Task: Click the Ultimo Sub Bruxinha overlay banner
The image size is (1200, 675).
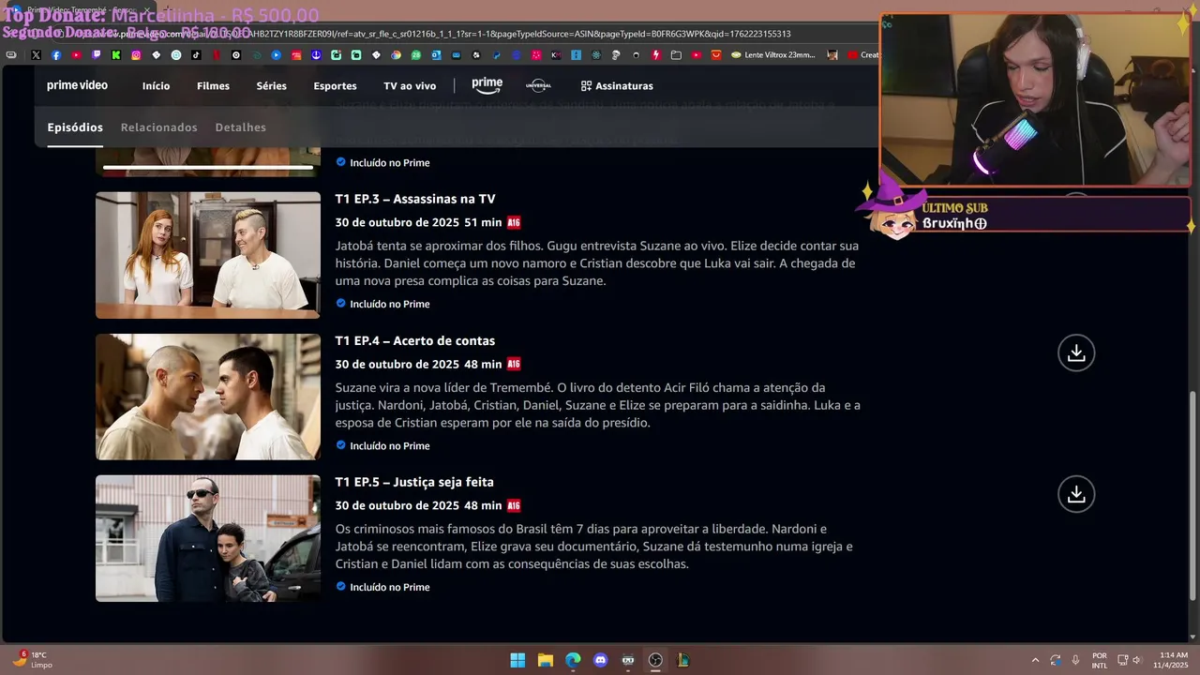Action: [1027, 216]
